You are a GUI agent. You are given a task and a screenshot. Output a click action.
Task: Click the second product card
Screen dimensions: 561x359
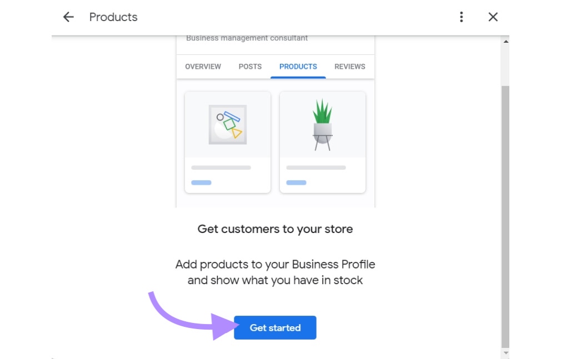(x=323, y=141)
